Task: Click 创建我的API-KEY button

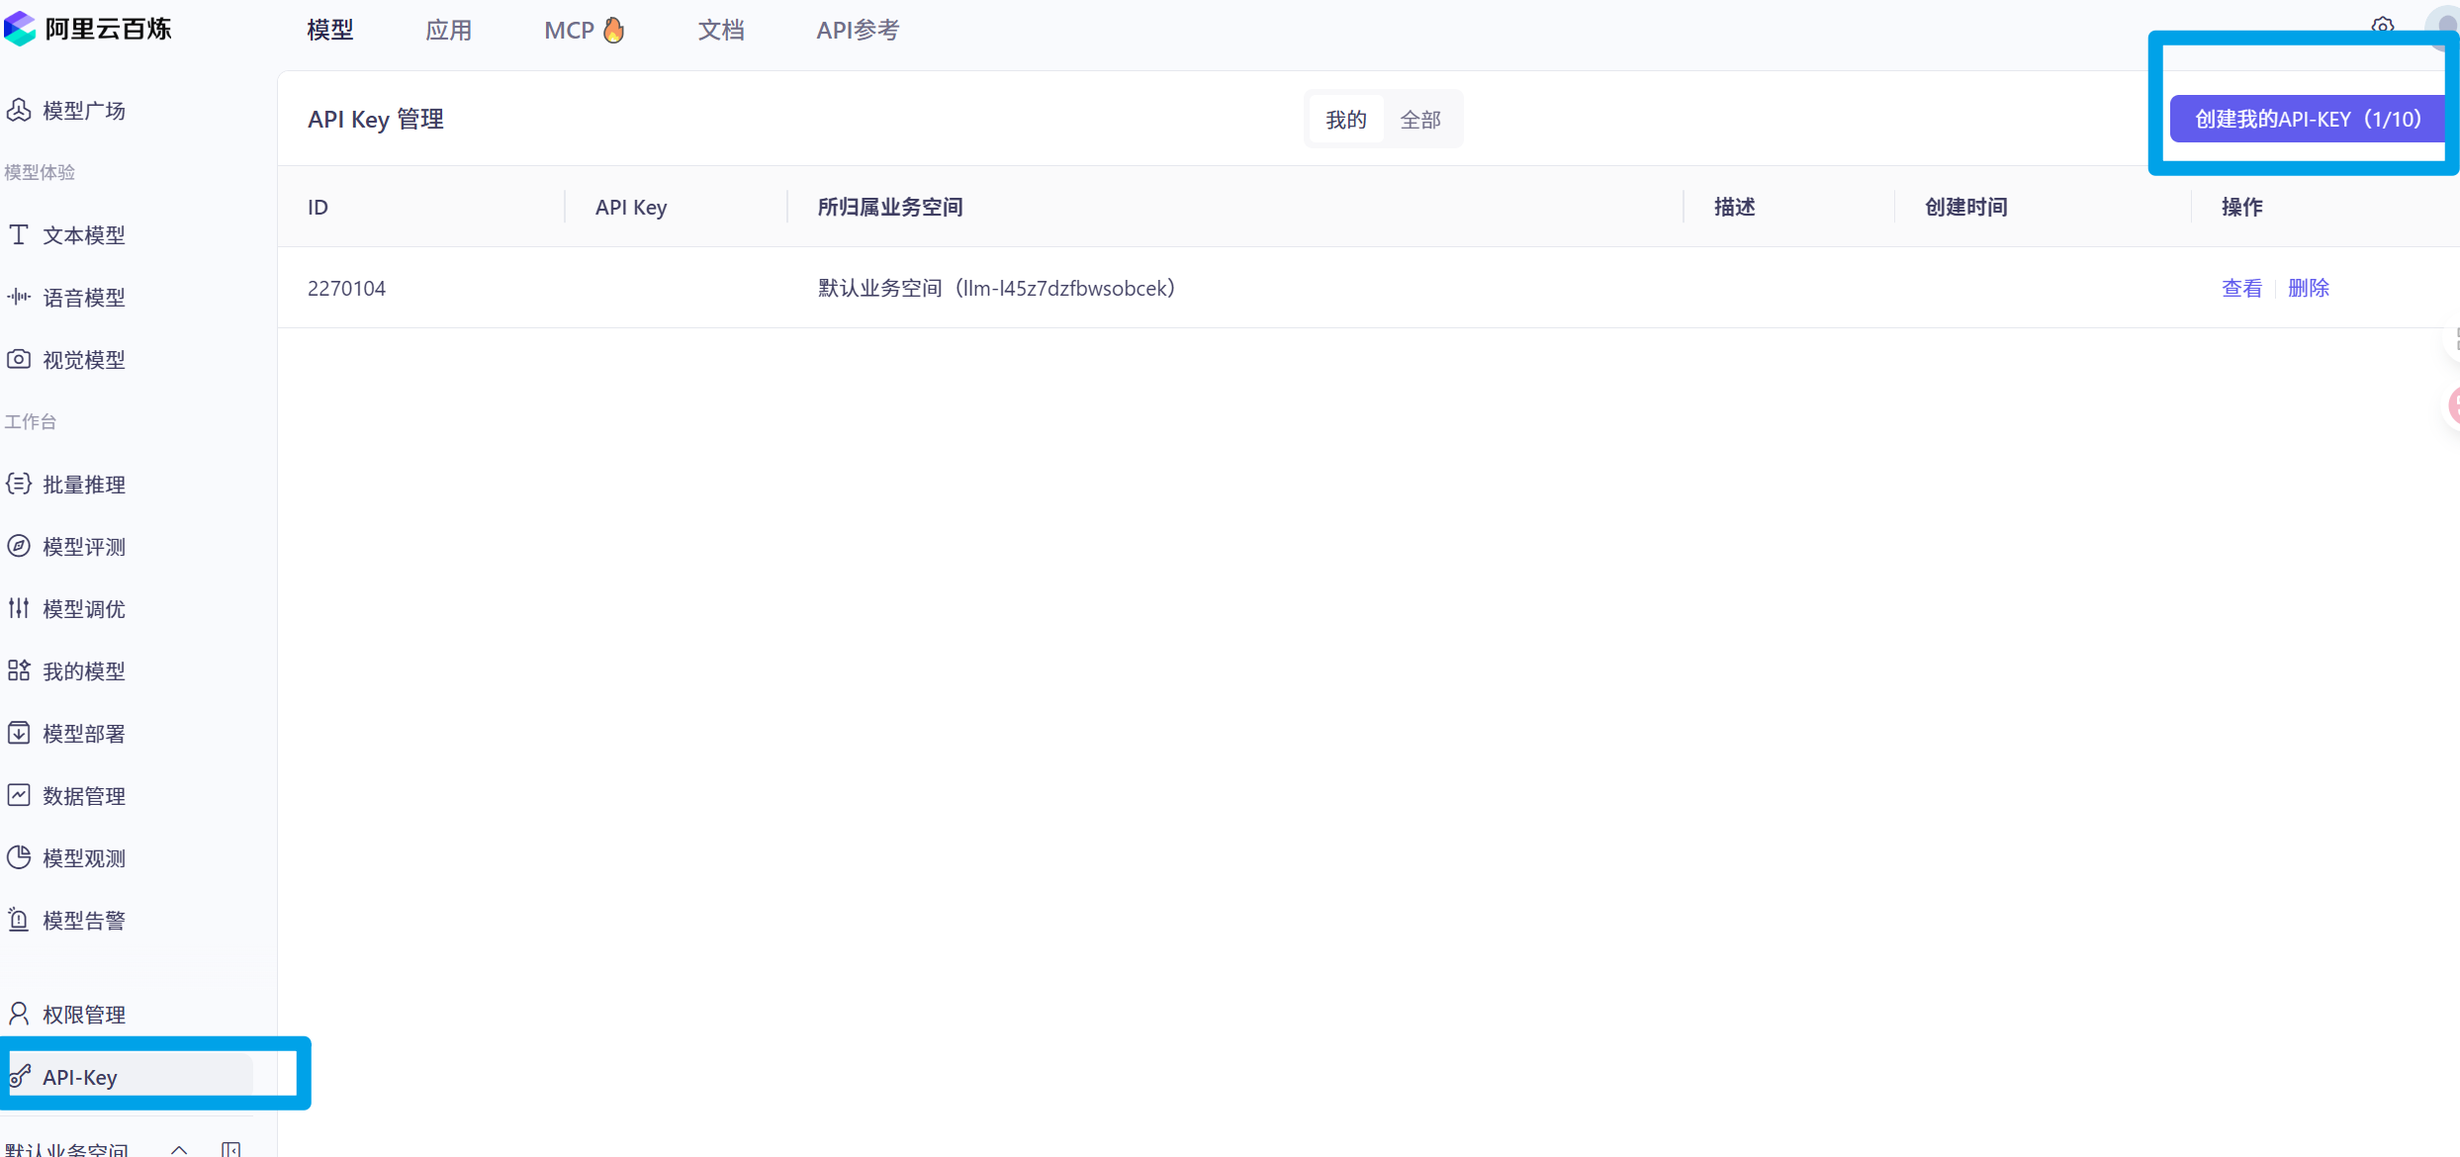Action: point(2307,120)
